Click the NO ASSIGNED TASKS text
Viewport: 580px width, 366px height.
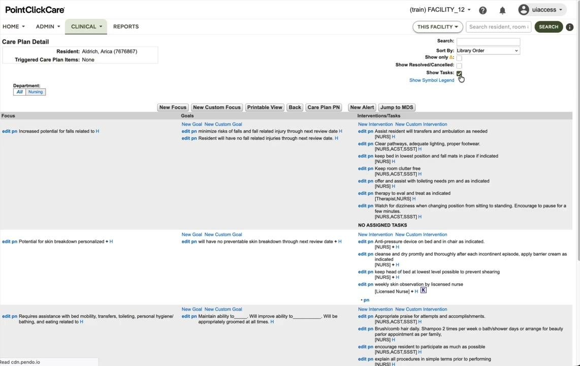[x=382, y=225]
